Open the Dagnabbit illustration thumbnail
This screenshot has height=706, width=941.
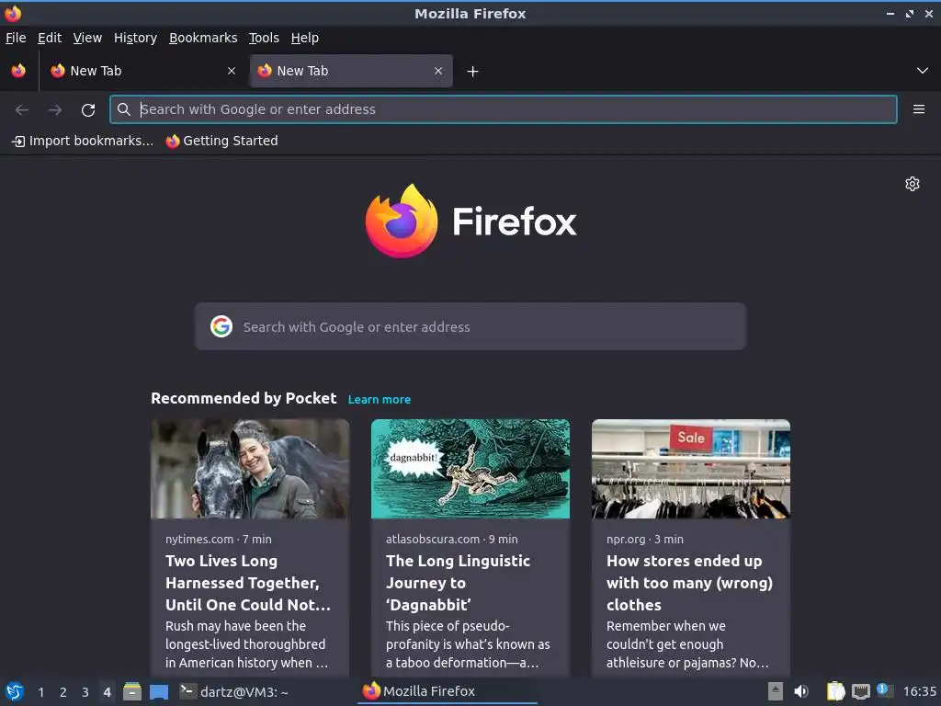pyautogui.click(x=470, y=469)
